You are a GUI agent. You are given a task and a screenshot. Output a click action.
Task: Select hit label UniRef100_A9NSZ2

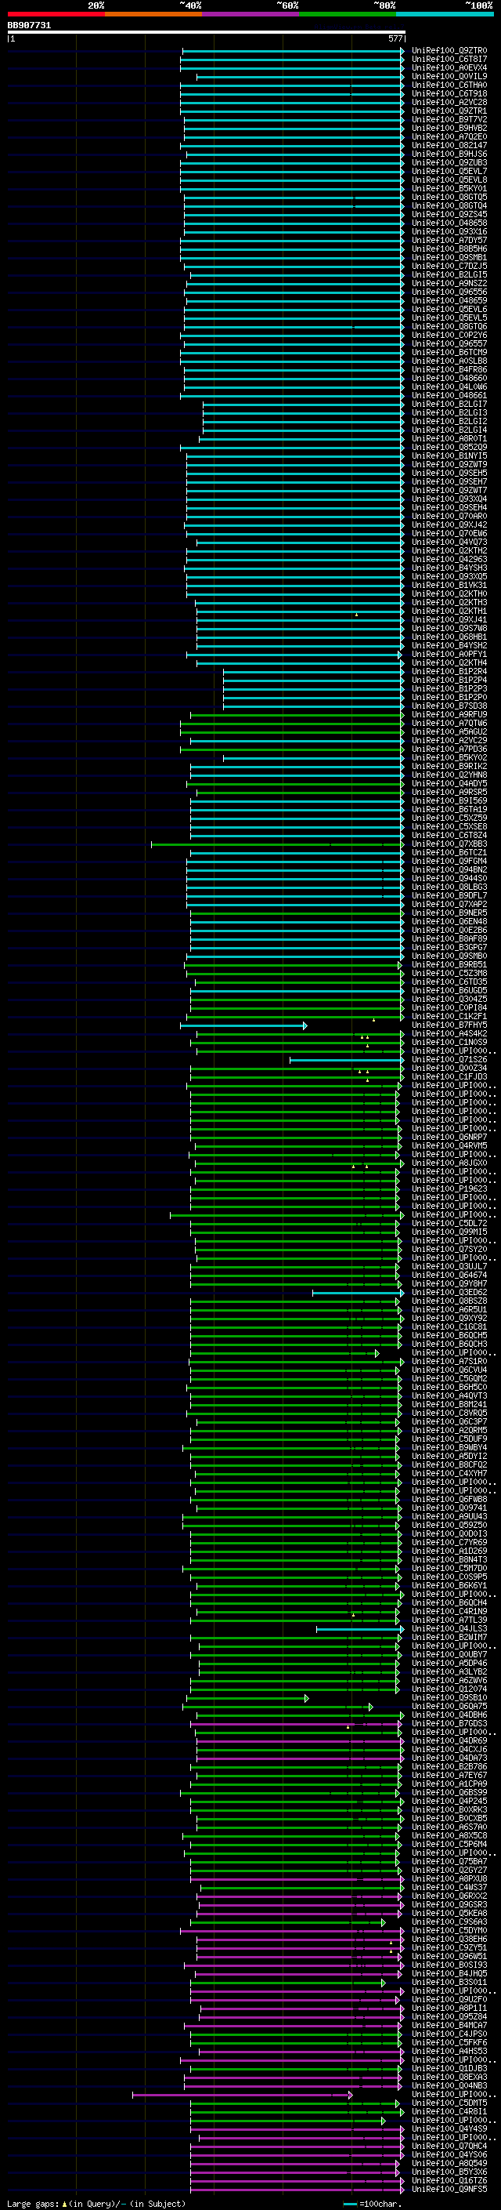(449, 283)
